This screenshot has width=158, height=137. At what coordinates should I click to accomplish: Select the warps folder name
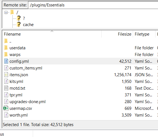point(15,55)
